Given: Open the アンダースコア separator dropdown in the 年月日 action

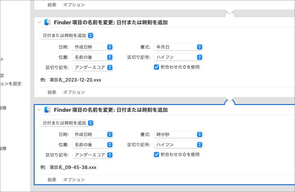Looking at the screenshot, I should pos(93,67).
